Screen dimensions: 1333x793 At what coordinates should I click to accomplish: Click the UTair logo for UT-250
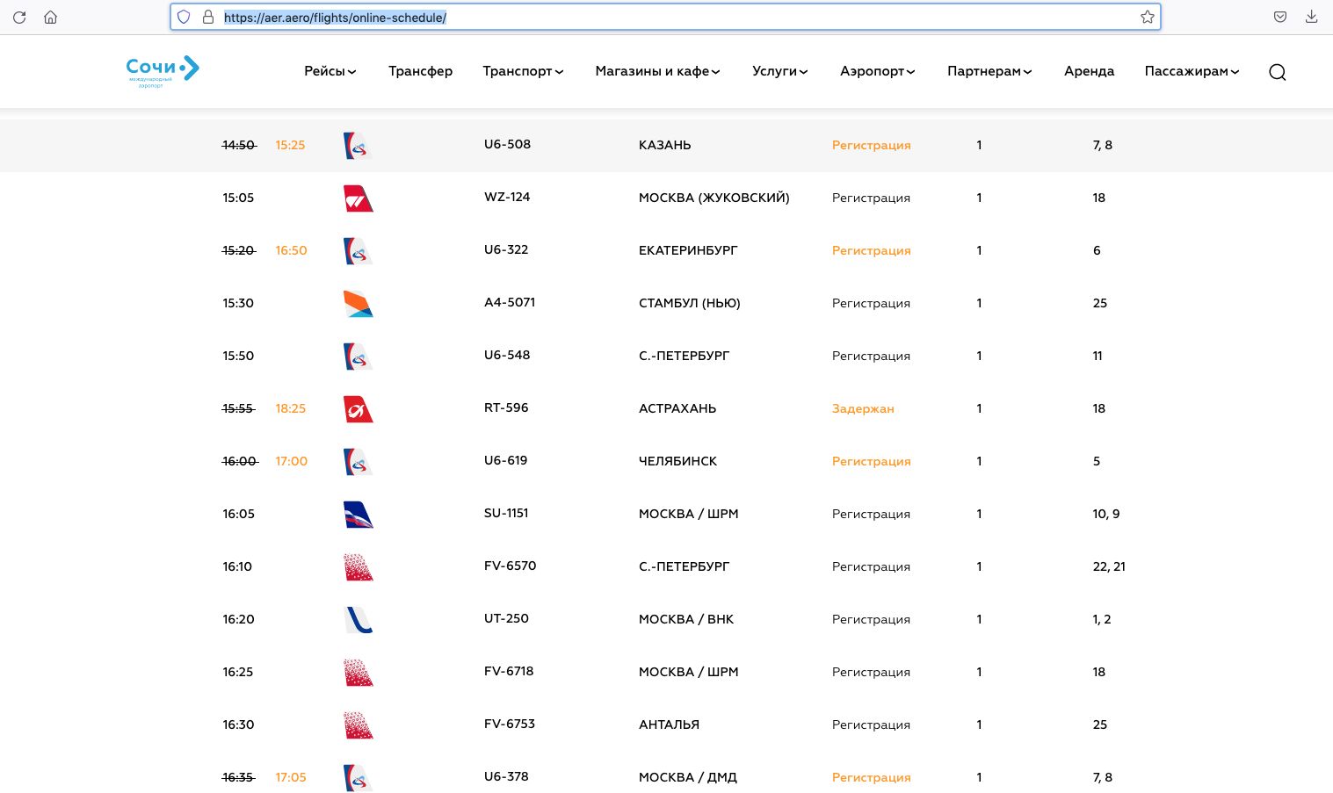[358, 620]
